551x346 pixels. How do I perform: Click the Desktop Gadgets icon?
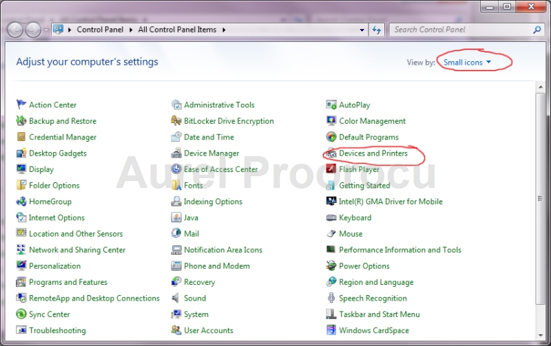click(21, 153)
